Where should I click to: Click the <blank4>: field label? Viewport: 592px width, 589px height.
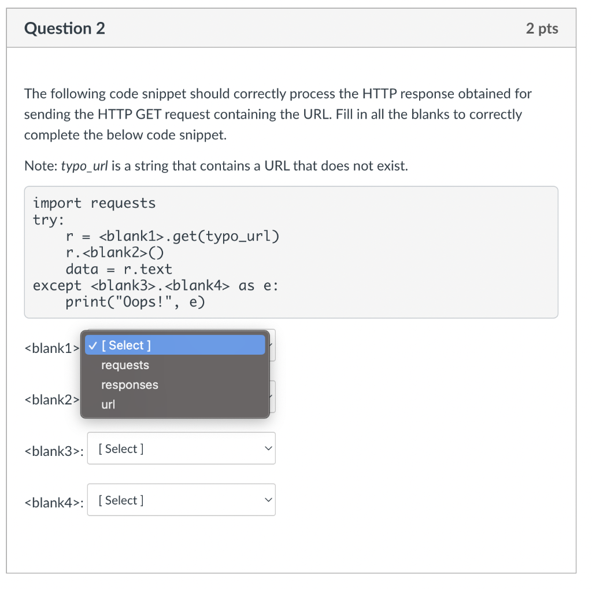(x=54, y=503)
